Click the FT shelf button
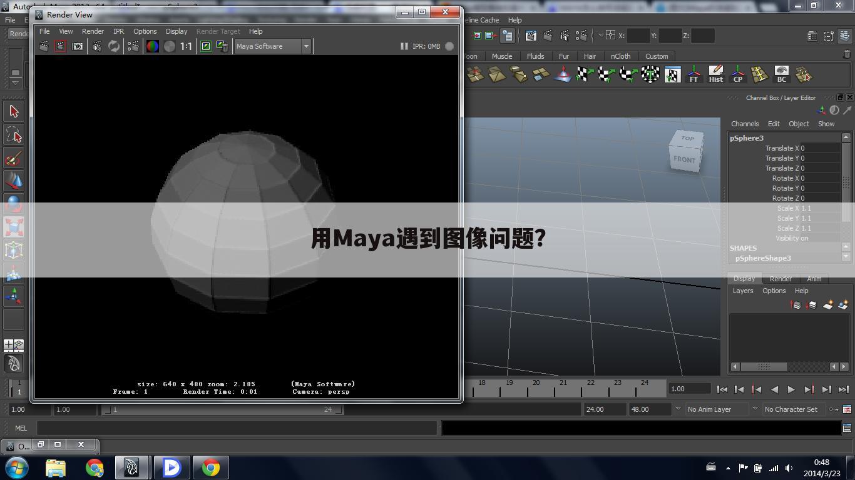The height and width of the screenshot is (480, 855). pyautogui.click(x=694, y=74)
